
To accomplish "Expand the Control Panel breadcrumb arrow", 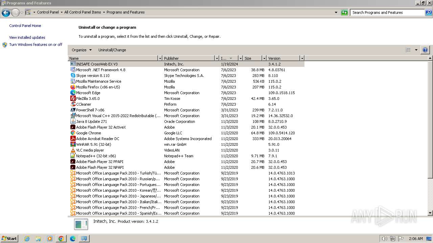I will pyautogui.click(x=62, y=12).
